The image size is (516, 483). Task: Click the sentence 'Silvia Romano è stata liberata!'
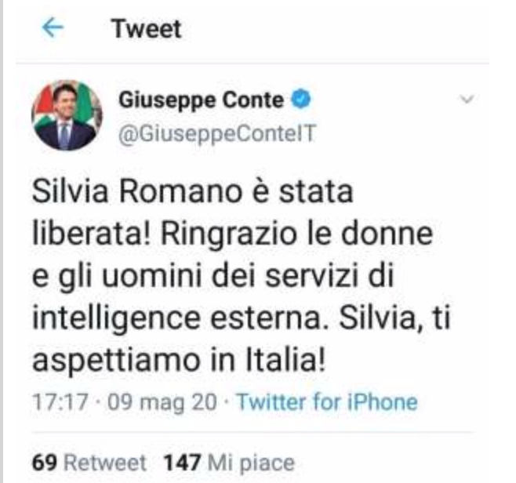point(192,212)
